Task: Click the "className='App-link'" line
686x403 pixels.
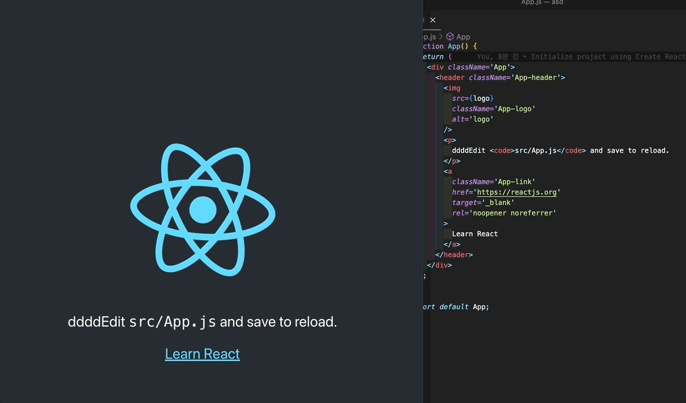Action: click(494, 182)
